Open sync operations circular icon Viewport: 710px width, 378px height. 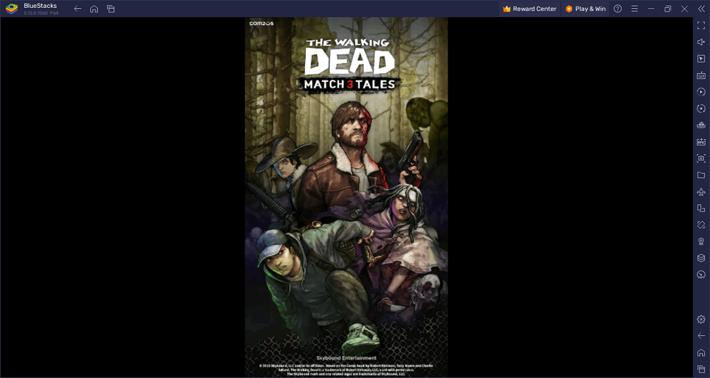point(701,109)
